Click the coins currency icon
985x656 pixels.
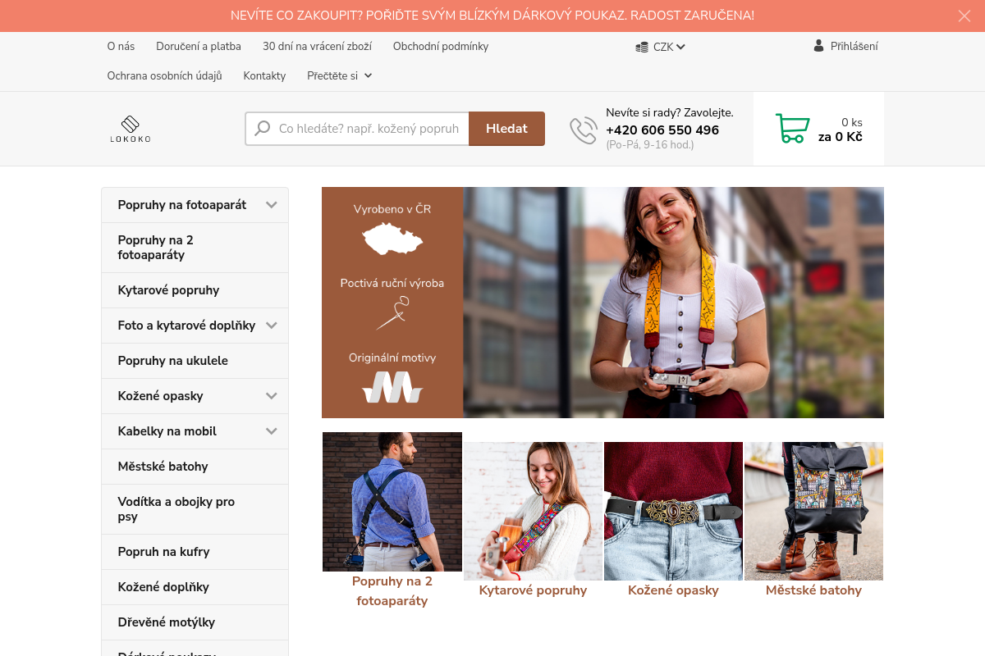click(x=642, y=48)
